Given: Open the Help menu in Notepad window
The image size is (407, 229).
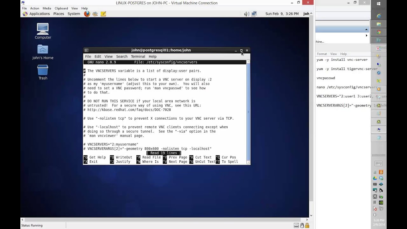Looking at the screenshot, I should pos(343,54).
